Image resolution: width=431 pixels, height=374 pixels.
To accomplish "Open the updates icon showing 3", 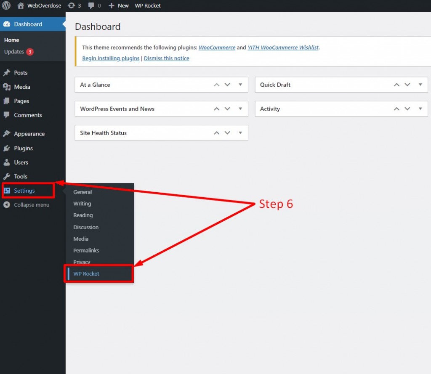I will [72, 5].
